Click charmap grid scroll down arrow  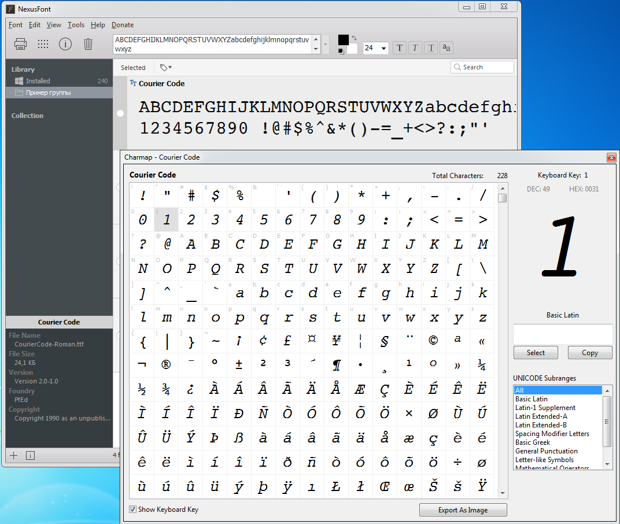(x=503, y=493)
